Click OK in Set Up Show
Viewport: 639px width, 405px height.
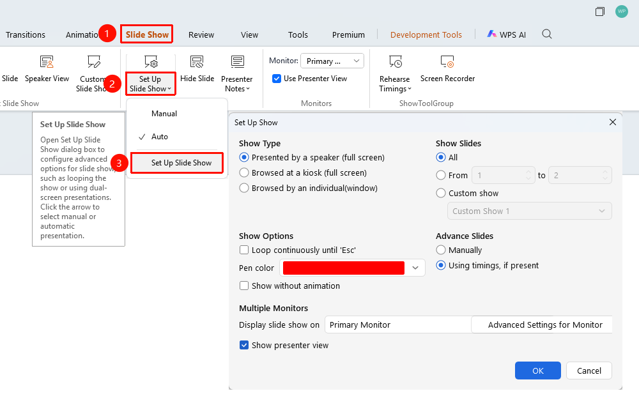538,371
